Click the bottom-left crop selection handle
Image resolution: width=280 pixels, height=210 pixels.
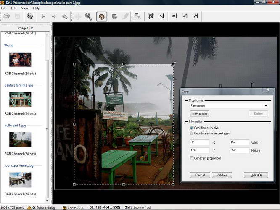[74, 184]
